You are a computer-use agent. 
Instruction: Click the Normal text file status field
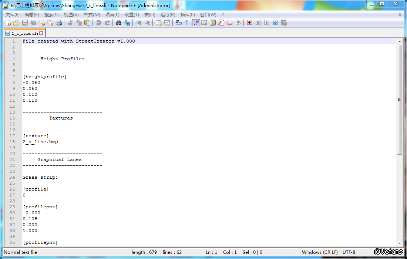20,252
